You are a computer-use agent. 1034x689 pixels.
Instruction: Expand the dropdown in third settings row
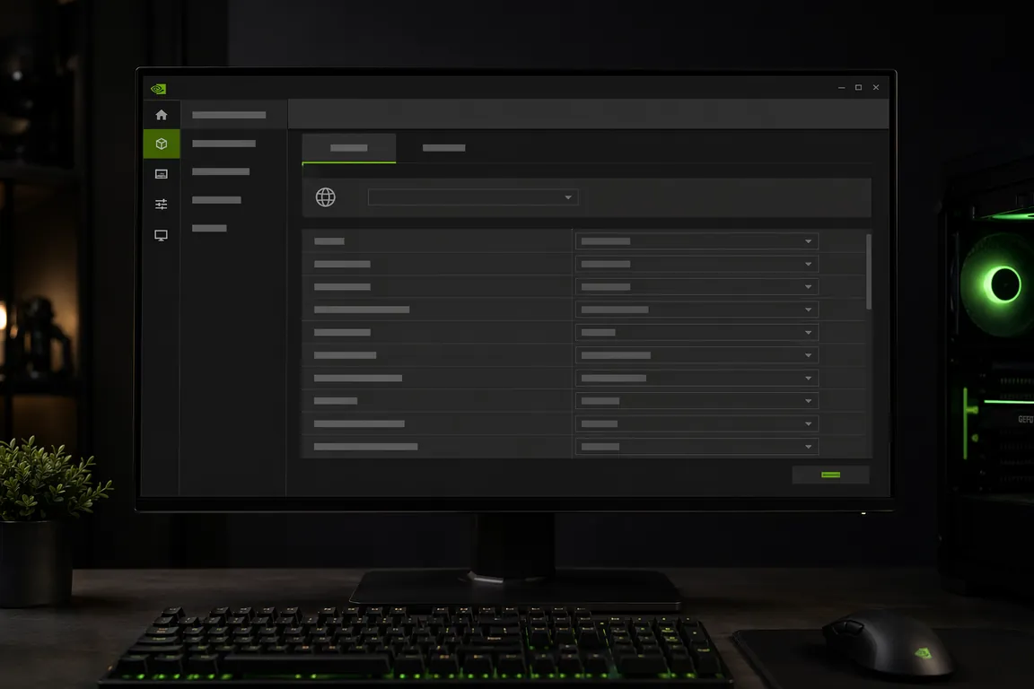point(697,287)
